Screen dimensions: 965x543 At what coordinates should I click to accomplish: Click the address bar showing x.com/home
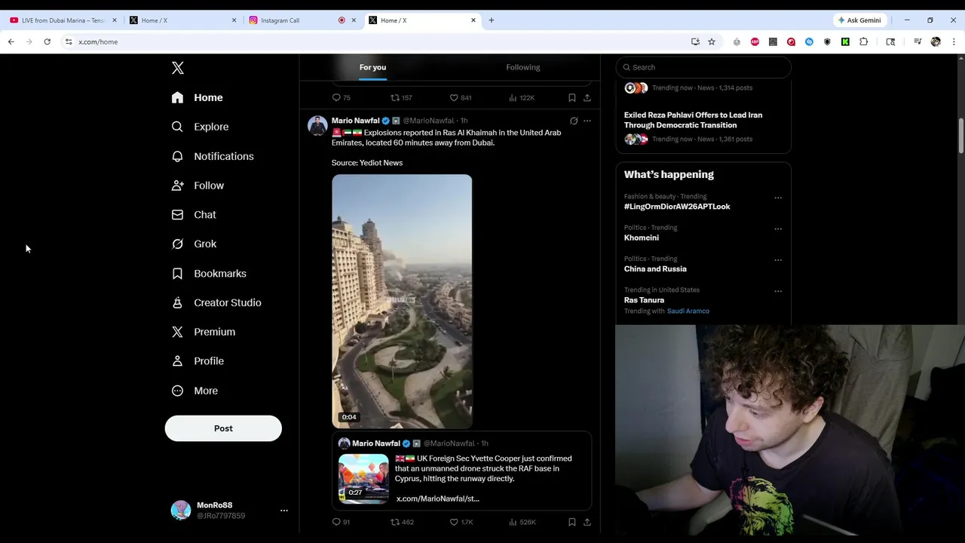tap(377, 41)
